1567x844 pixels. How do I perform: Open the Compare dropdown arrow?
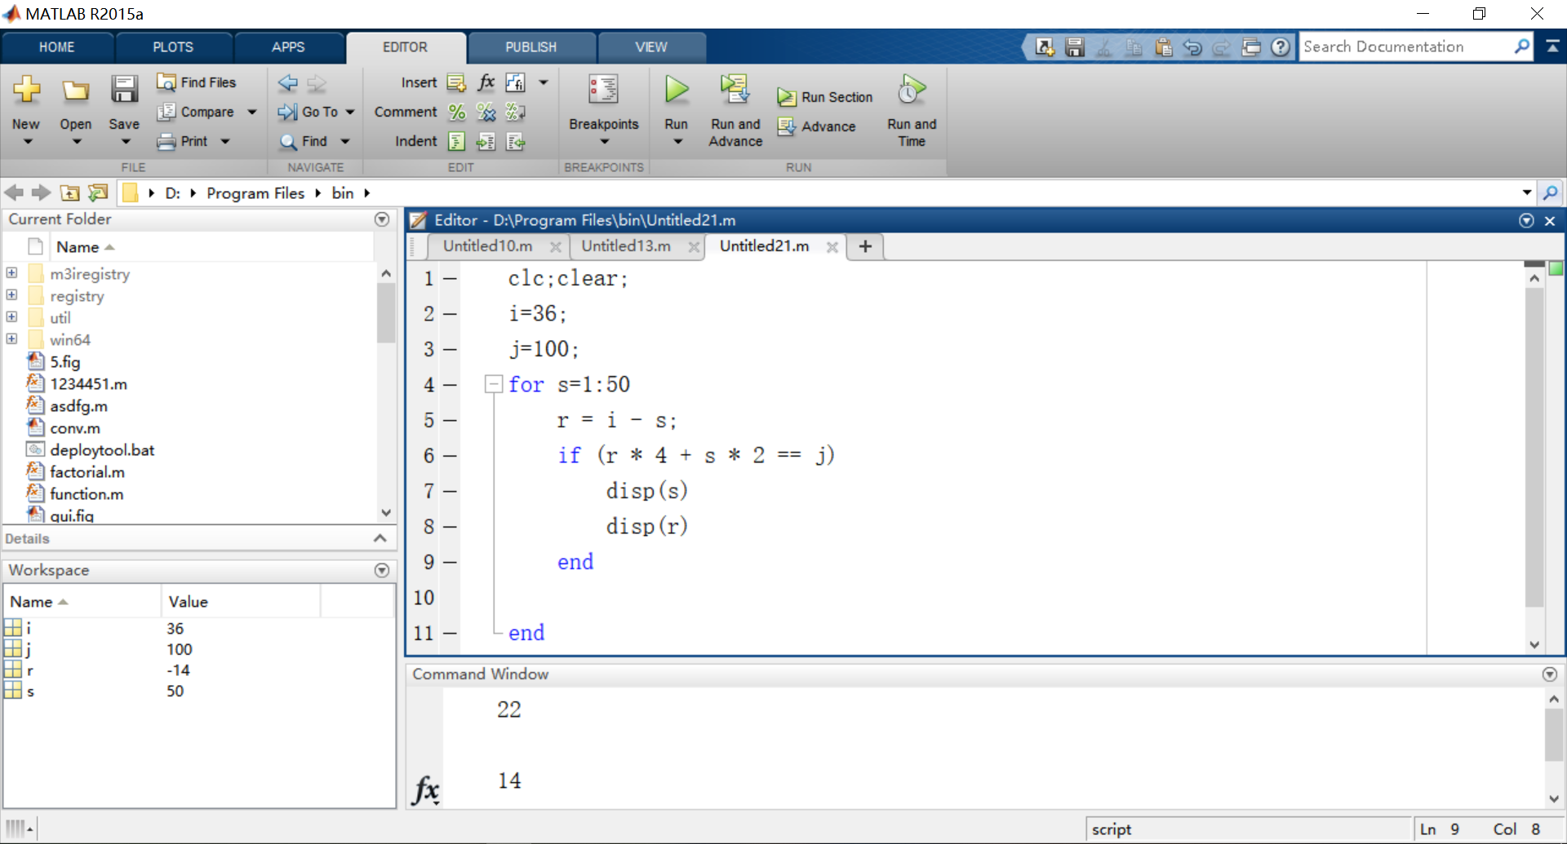(251, 112)
